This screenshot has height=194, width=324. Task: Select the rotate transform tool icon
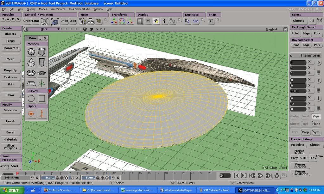click(122, 21)
